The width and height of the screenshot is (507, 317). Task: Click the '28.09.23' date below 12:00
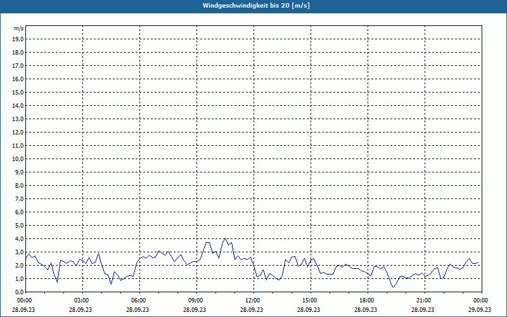(251, 309)
